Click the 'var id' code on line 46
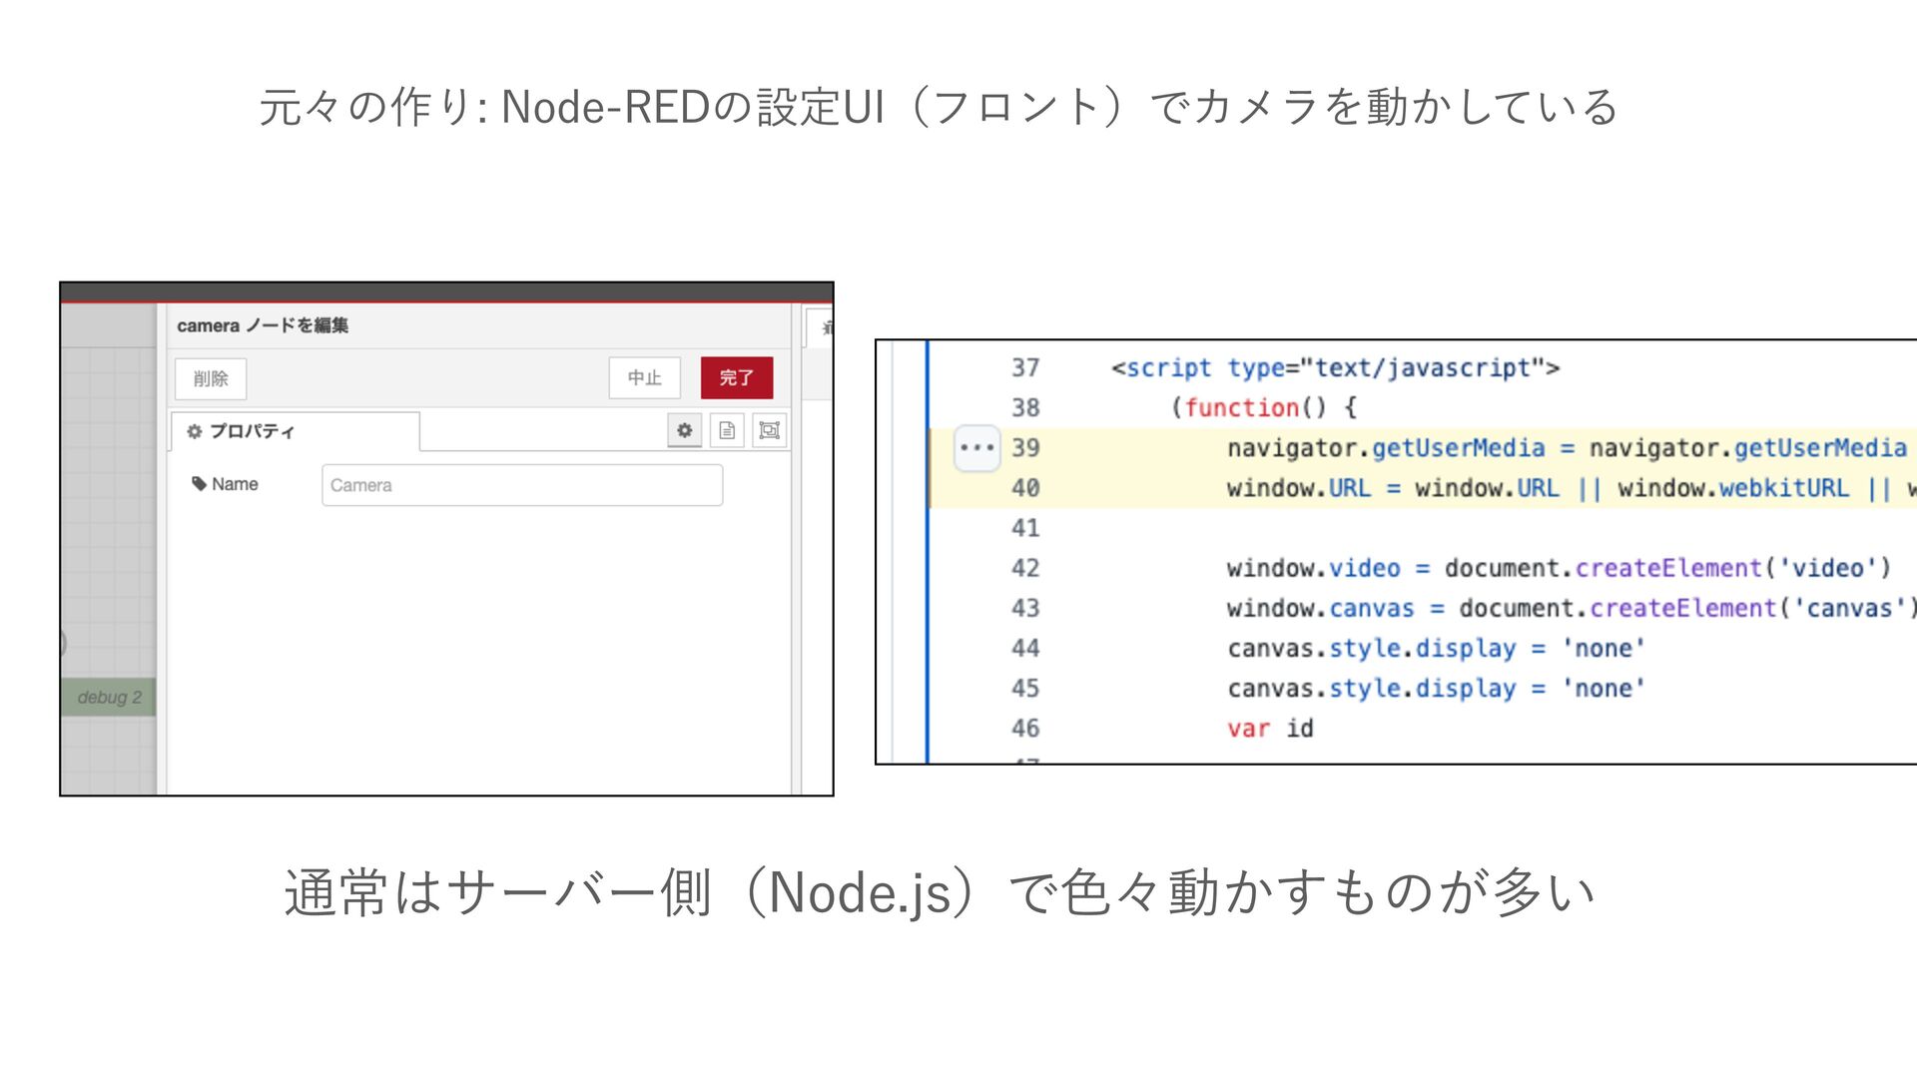 point(1270,728)
